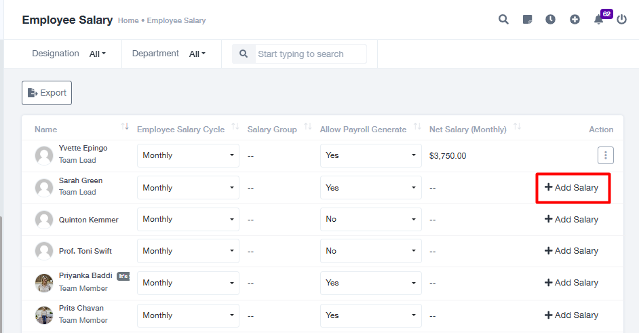This screenshot has width=639, height=333.
Task: Click Prof. Toni Swift's avatar
Action: [44, 251]
